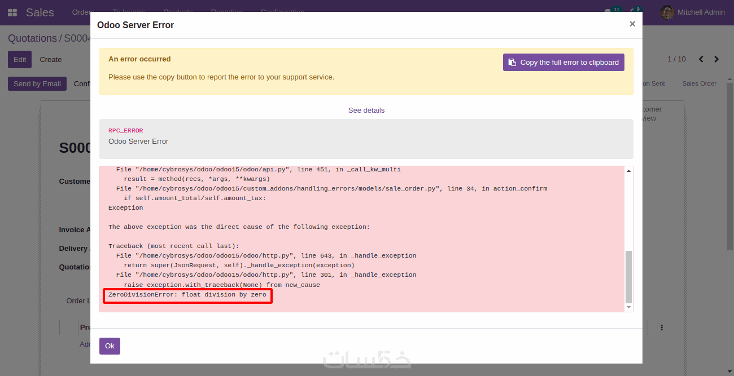Click Send by Email button
The height and width of the screenshot is (376, 734).
point(37,83)
